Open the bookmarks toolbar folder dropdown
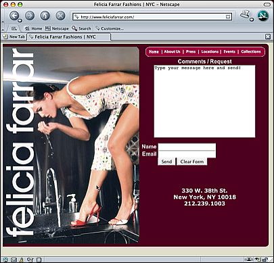Image resolution: width=274 pixels, height=263 pixels. click(x=14, y=28)
